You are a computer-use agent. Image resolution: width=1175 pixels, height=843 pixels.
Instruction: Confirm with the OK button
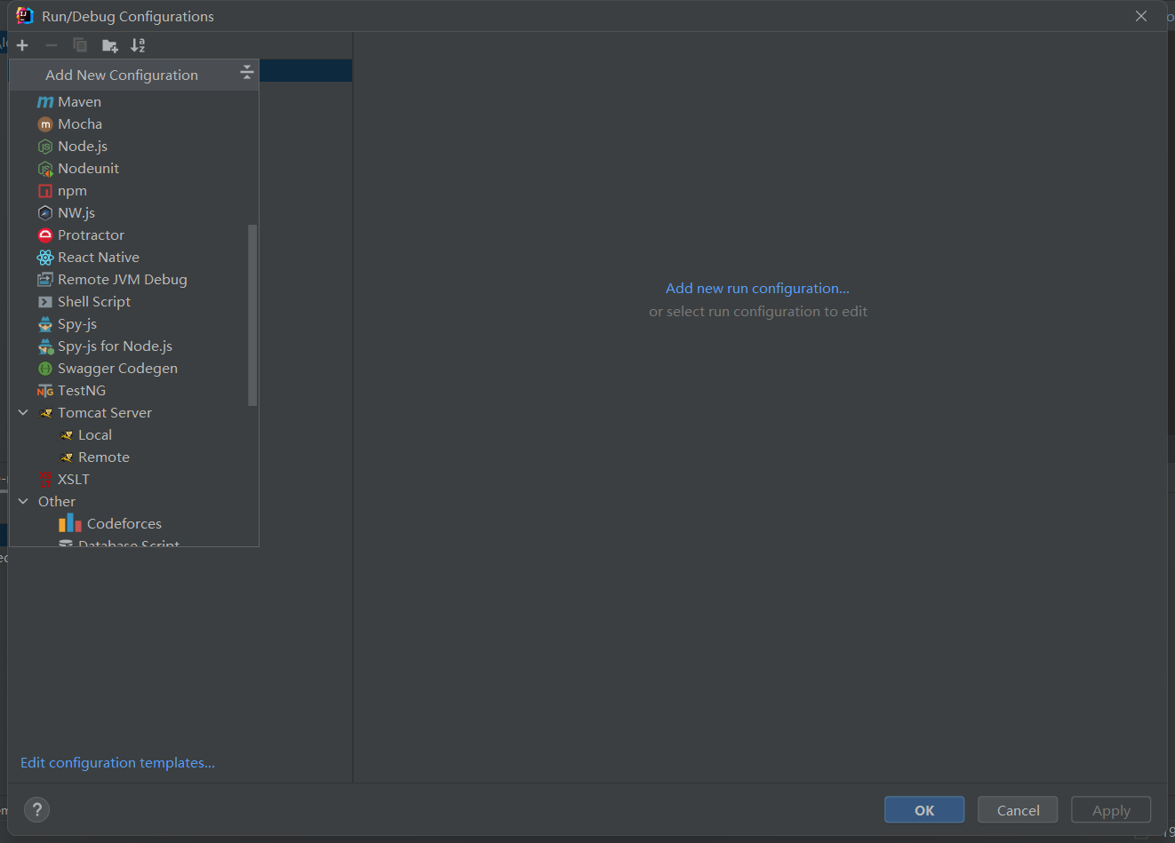point(924,810)
